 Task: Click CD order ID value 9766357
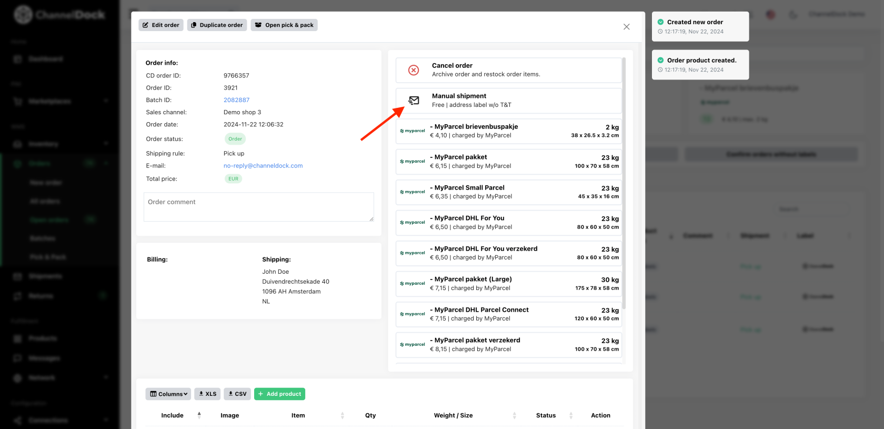236,76
